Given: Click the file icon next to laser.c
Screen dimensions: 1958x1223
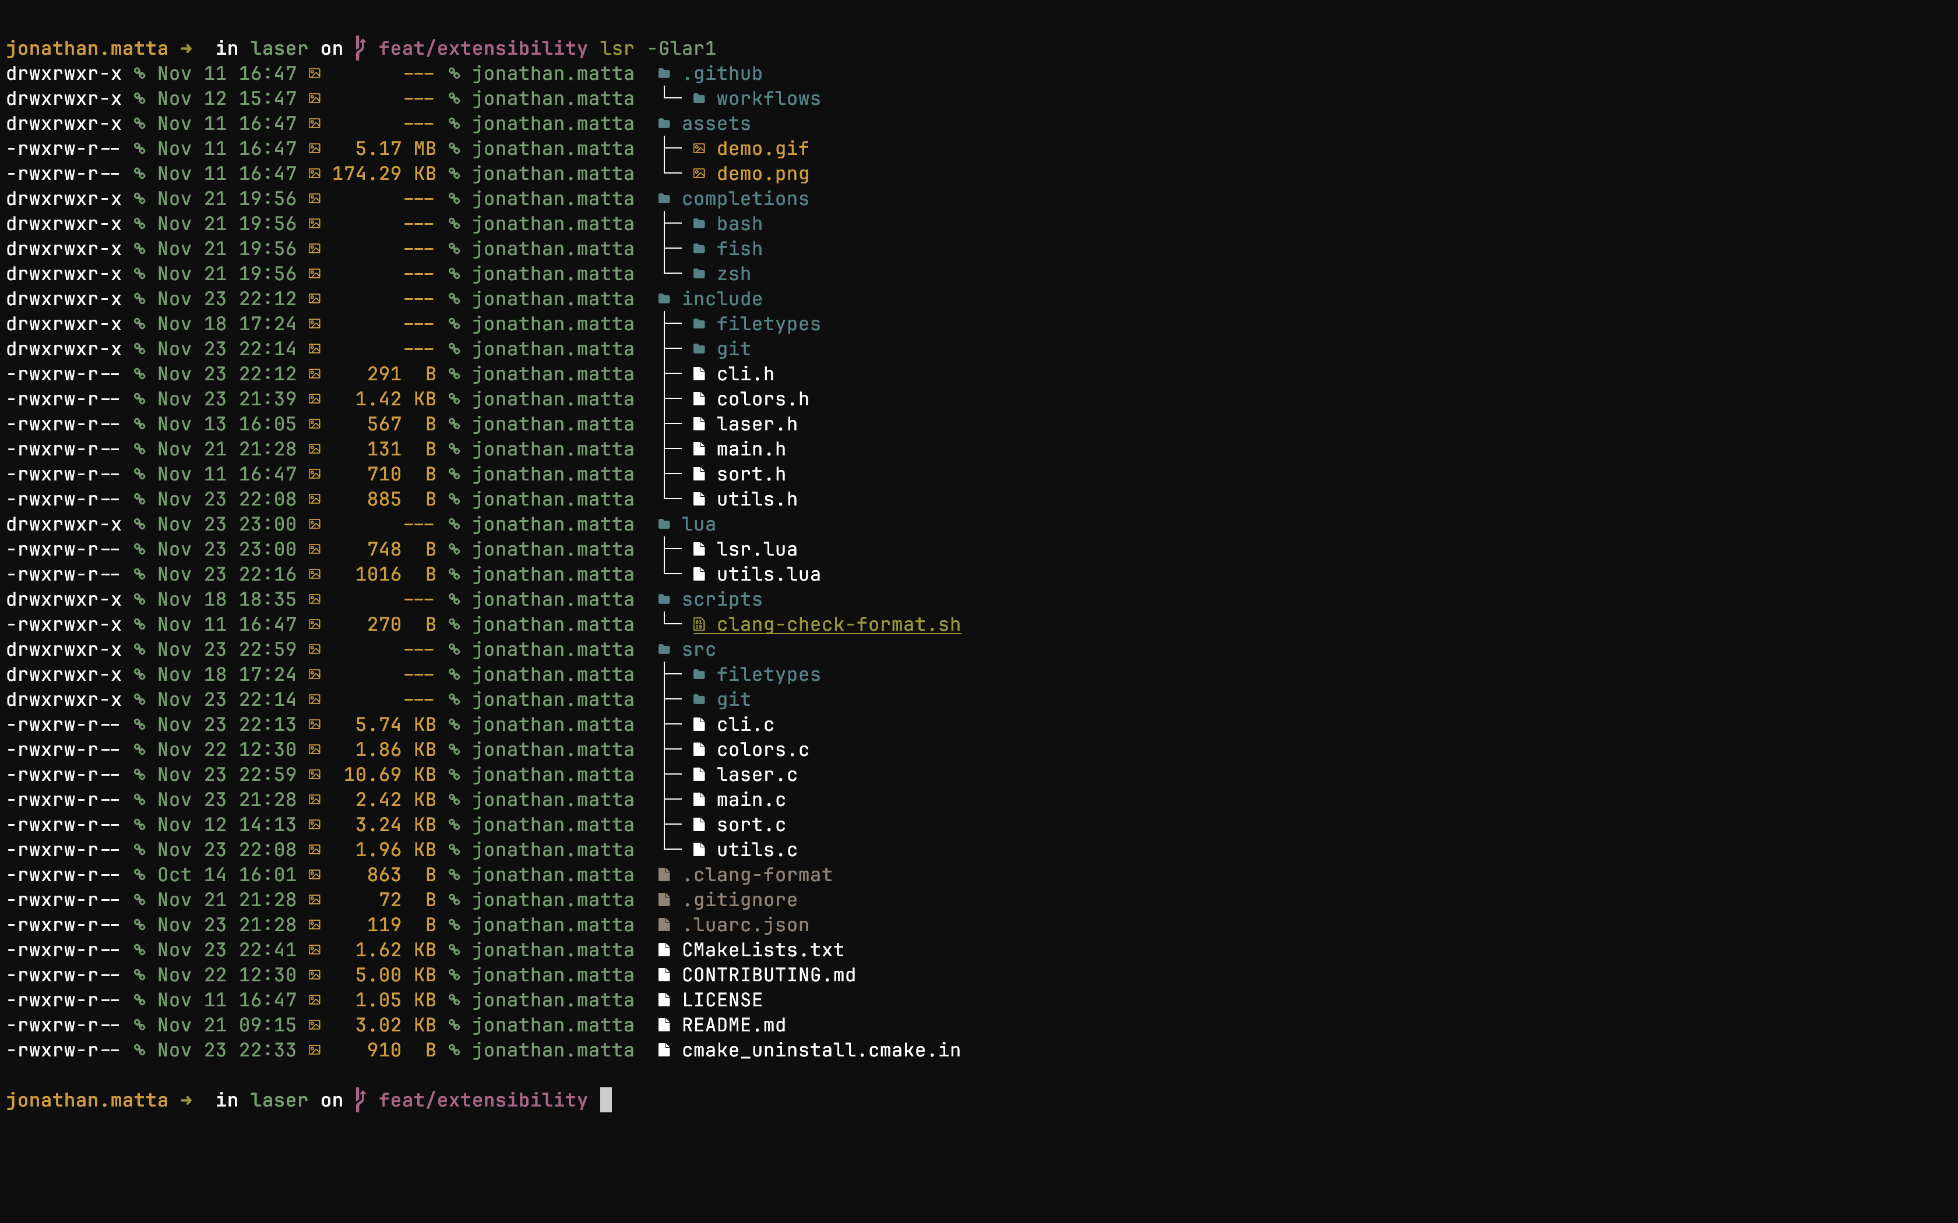Looking at the screenshot, I should pos(699,775).
